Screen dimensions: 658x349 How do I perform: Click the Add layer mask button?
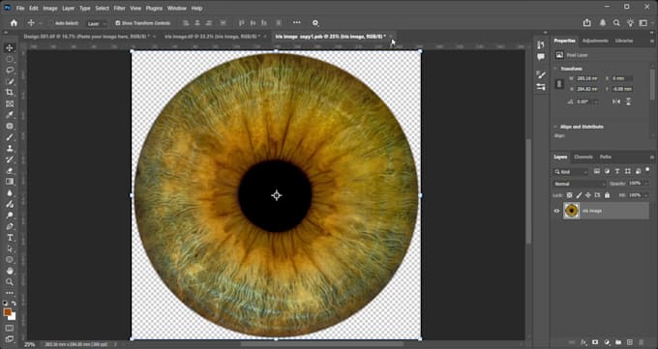(x=595, y=342)
